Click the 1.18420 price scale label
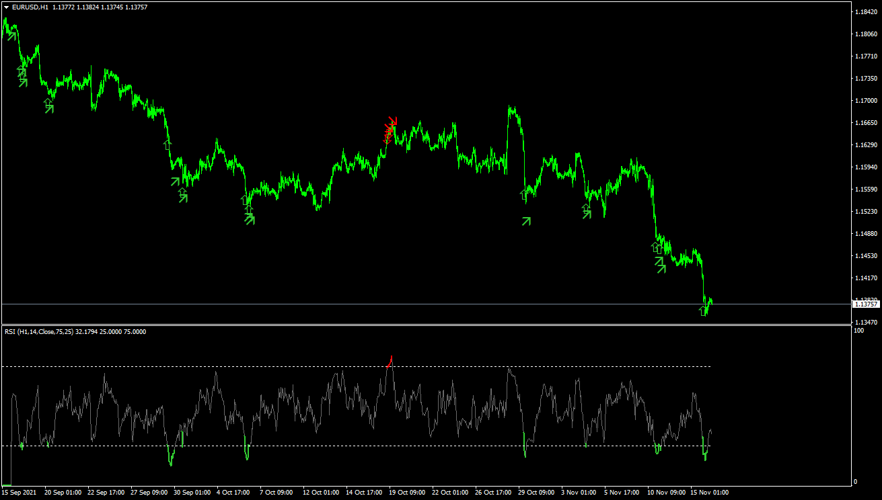 point(865,12)
